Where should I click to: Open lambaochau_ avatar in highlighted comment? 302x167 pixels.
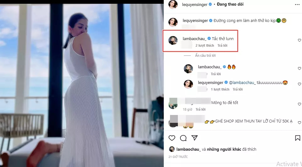click(173, 40)
